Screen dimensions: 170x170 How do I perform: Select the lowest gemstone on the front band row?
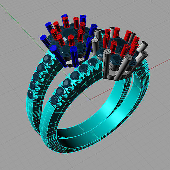tap(54, 100)
